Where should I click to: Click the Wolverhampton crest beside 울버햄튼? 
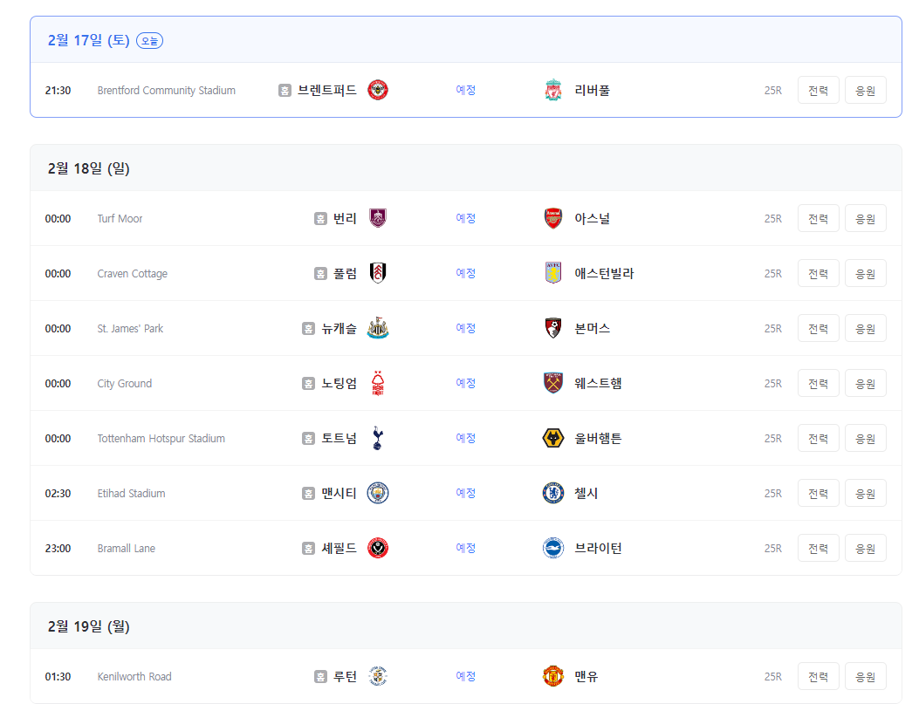point(552,438)
